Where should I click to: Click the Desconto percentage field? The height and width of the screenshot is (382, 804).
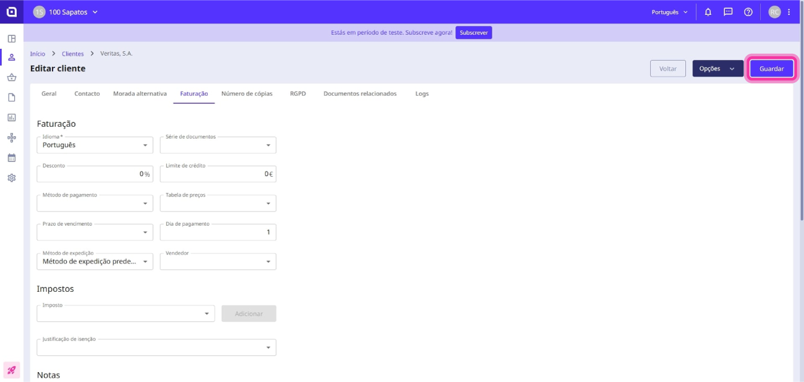tap(95, 174)
